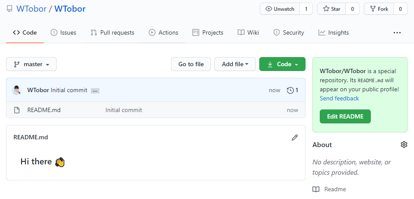
Task: Open the master branch dropdown
Action: click(x=31, y=64)
